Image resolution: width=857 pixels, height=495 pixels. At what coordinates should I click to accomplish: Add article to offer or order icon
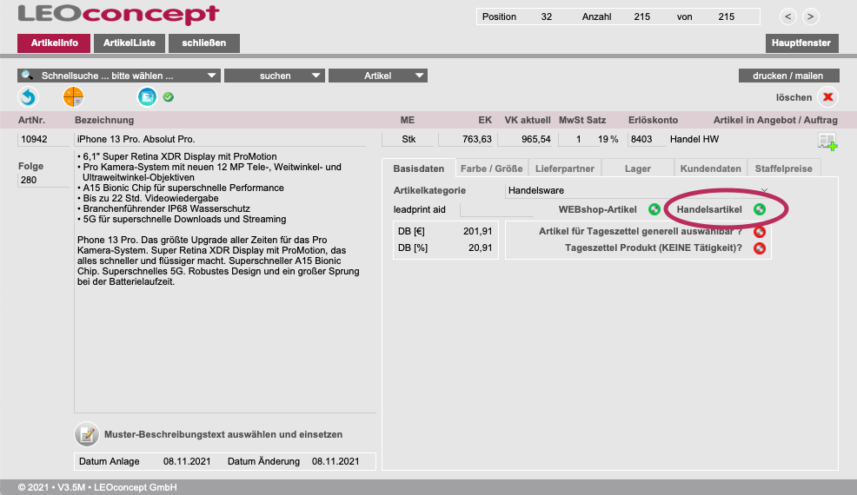click(826, 142)
